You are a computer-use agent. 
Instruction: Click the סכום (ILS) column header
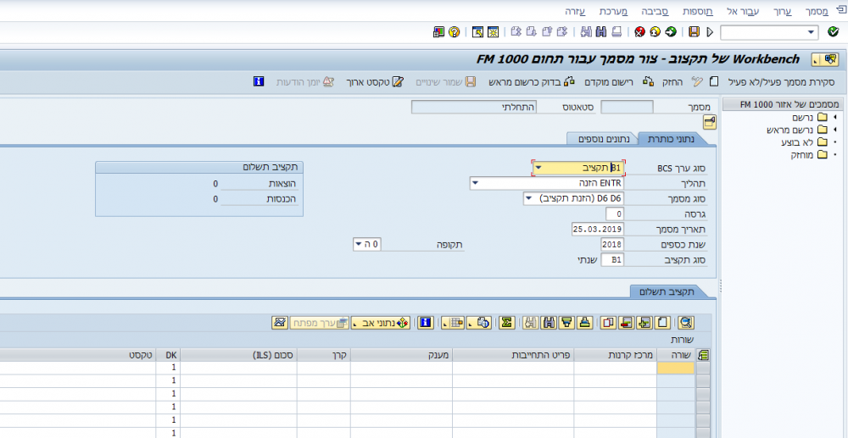pyautogui.click(x=238, y=355)
